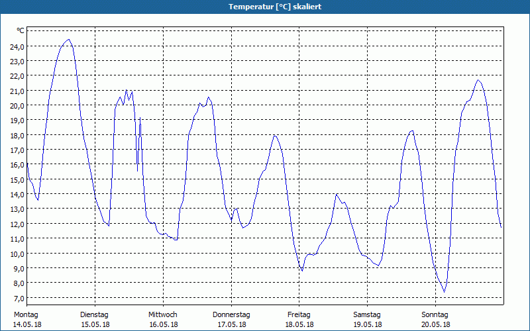The image size is (530, 331).
Task: Select the 14,0 y-axis label
Action: [17, 195]
